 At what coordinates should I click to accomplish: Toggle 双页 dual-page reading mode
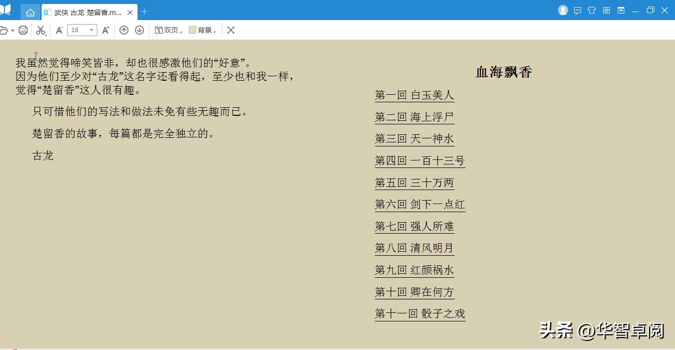point(166,30)
